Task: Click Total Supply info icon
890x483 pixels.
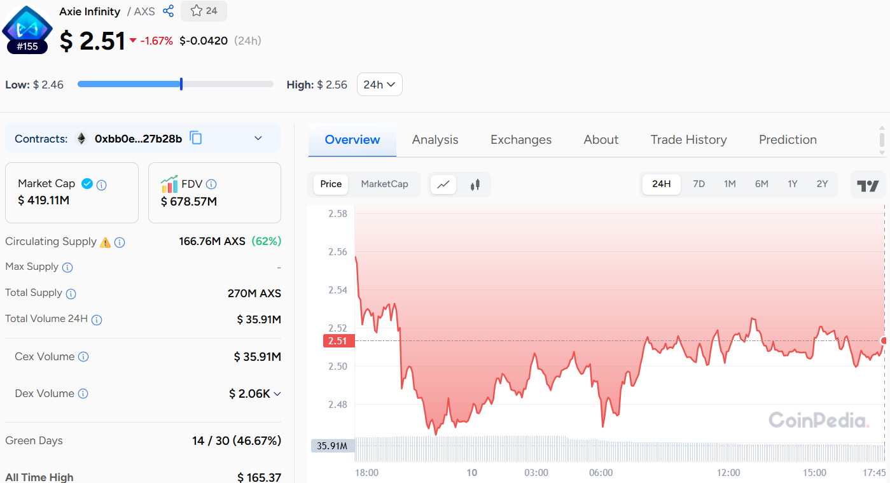Action: 71,293
